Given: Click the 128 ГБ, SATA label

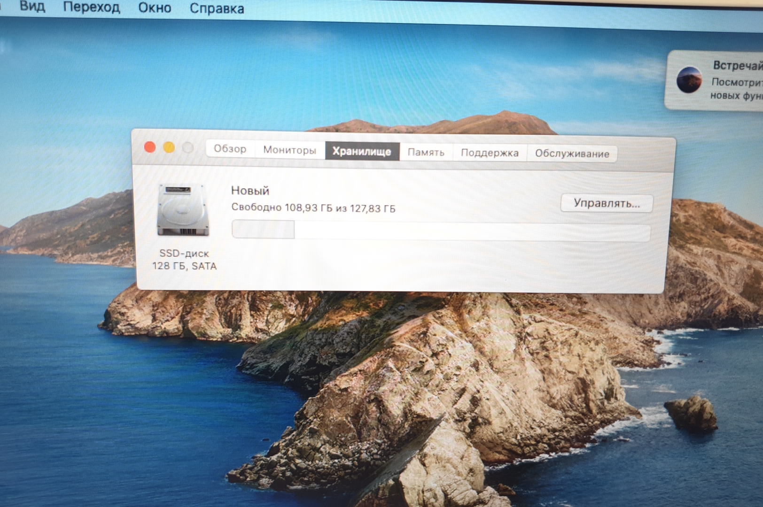Looking at the screenshot, I should pyautogui.click(x=184, y=266).
